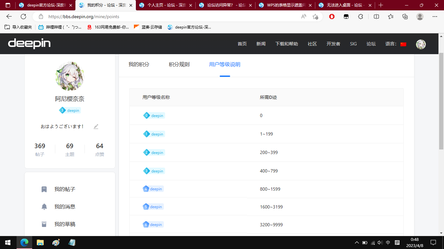Refresh the current page
Image resolution: width=444 pixels, height=249 pixels.
(23, 17)
